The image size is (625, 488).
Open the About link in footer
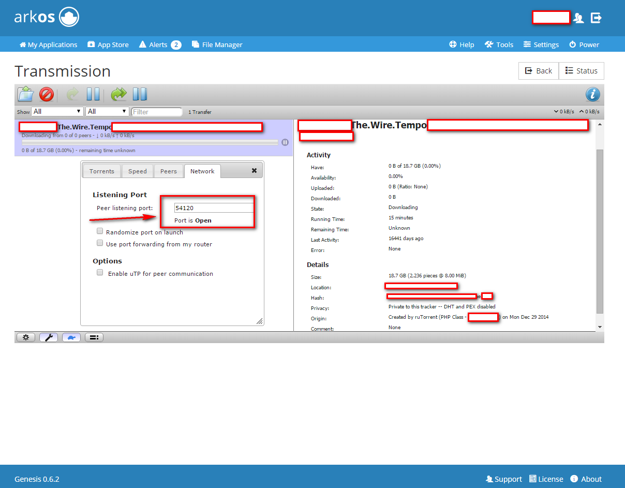point(586,479)
